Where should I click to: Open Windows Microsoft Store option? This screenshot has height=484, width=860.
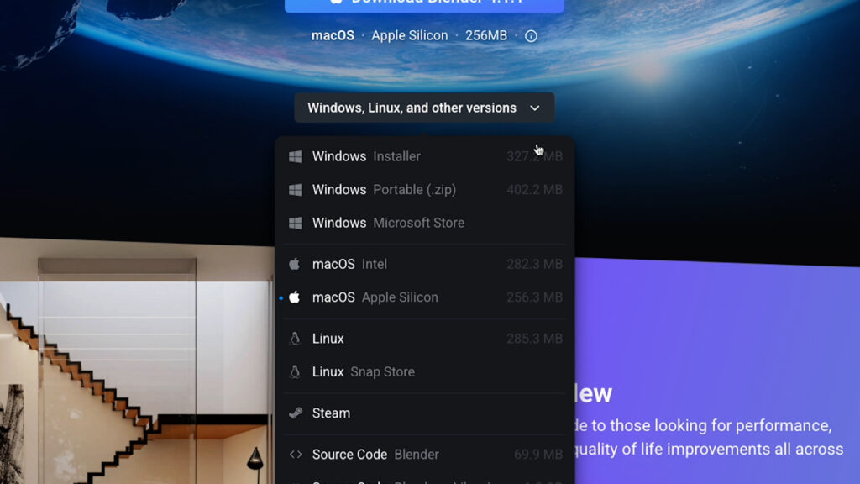[x=425, y=223]
